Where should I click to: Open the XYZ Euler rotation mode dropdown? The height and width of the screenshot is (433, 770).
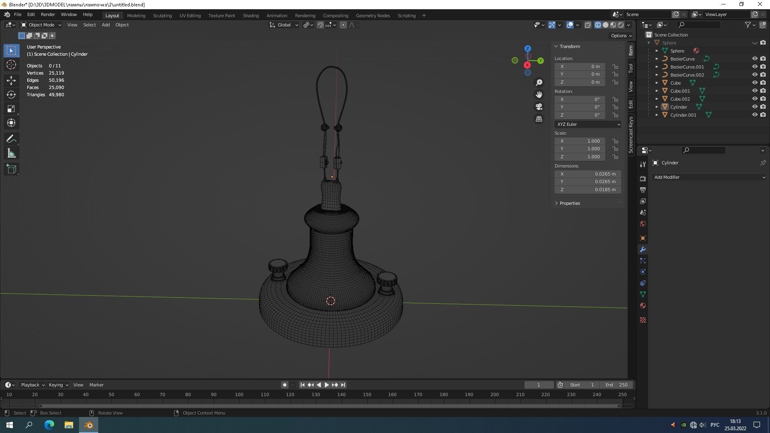tap(588, 124)
